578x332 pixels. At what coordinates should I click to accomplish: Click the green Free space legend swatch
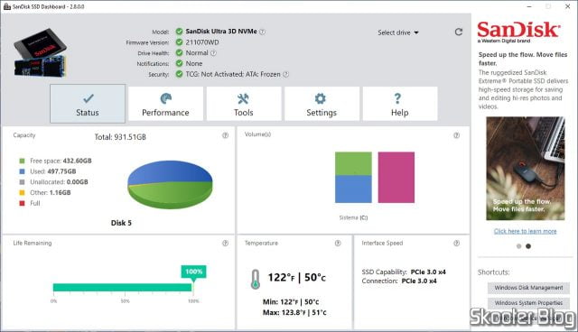pyautogui.click(x=22, y=161)
